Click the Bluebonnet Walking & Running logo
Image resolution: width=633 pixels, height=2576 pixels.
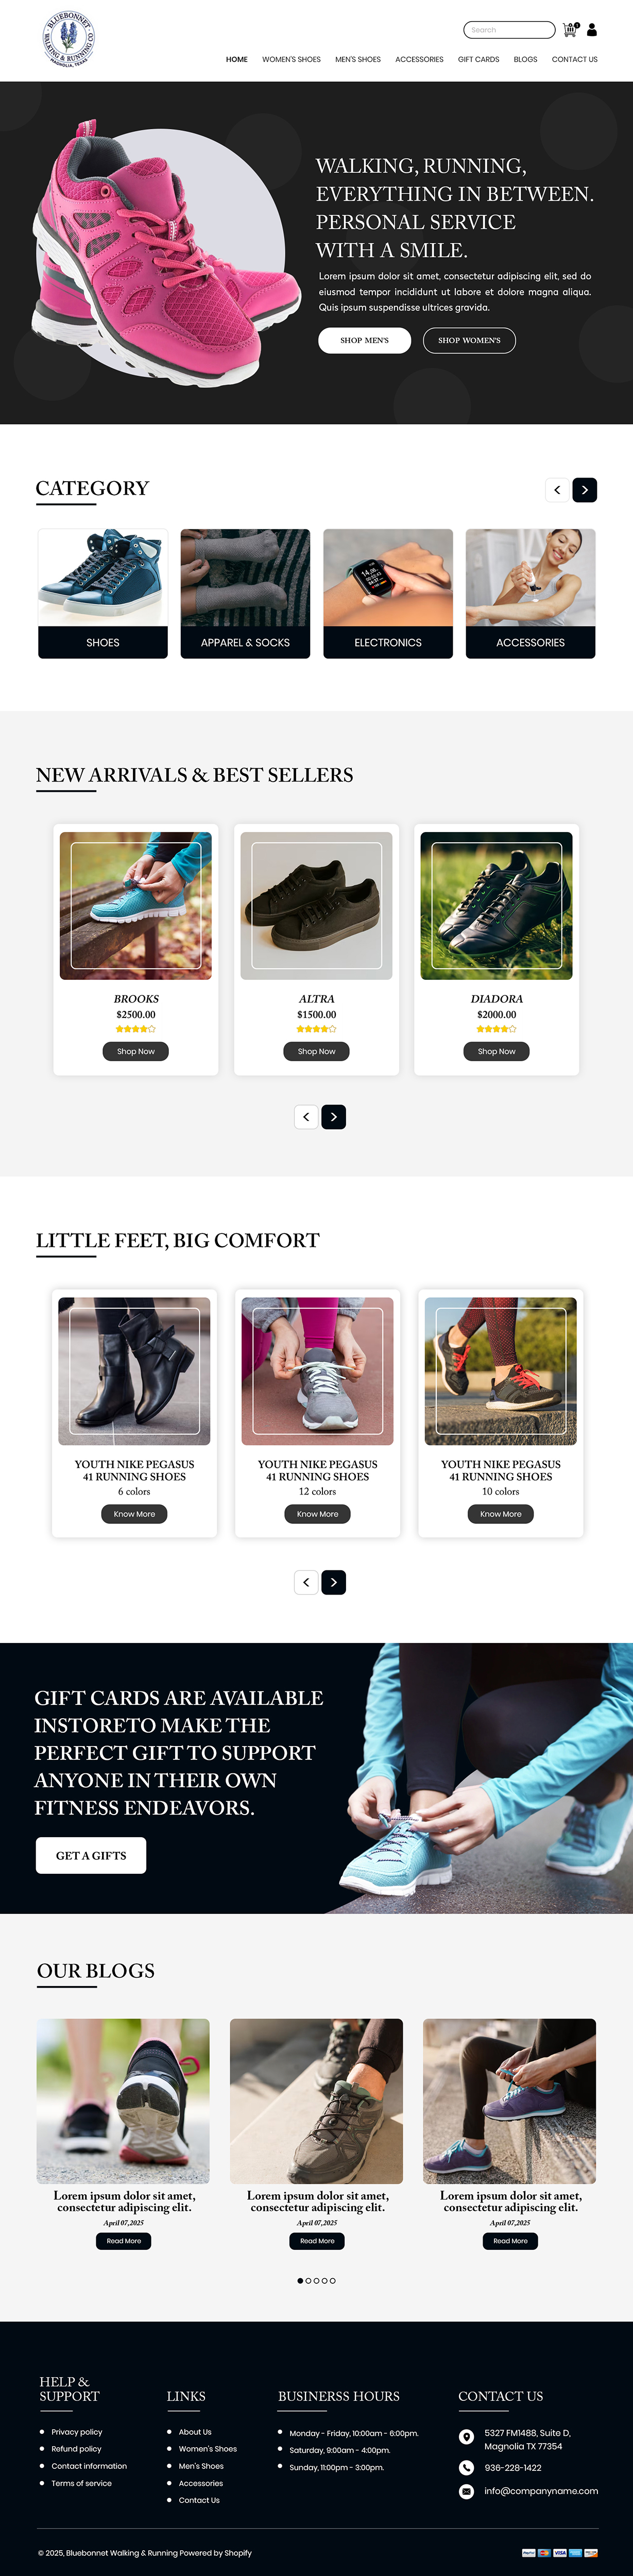69,39
